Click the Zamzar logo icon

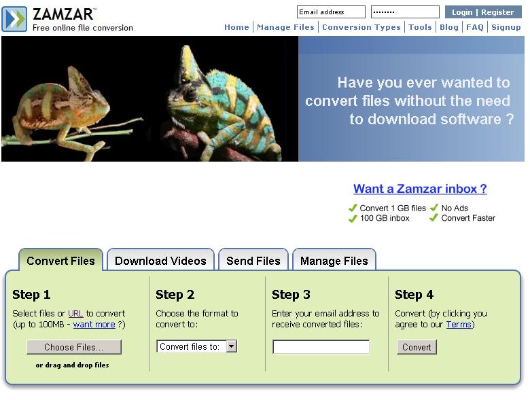click(x=14, y=19)
